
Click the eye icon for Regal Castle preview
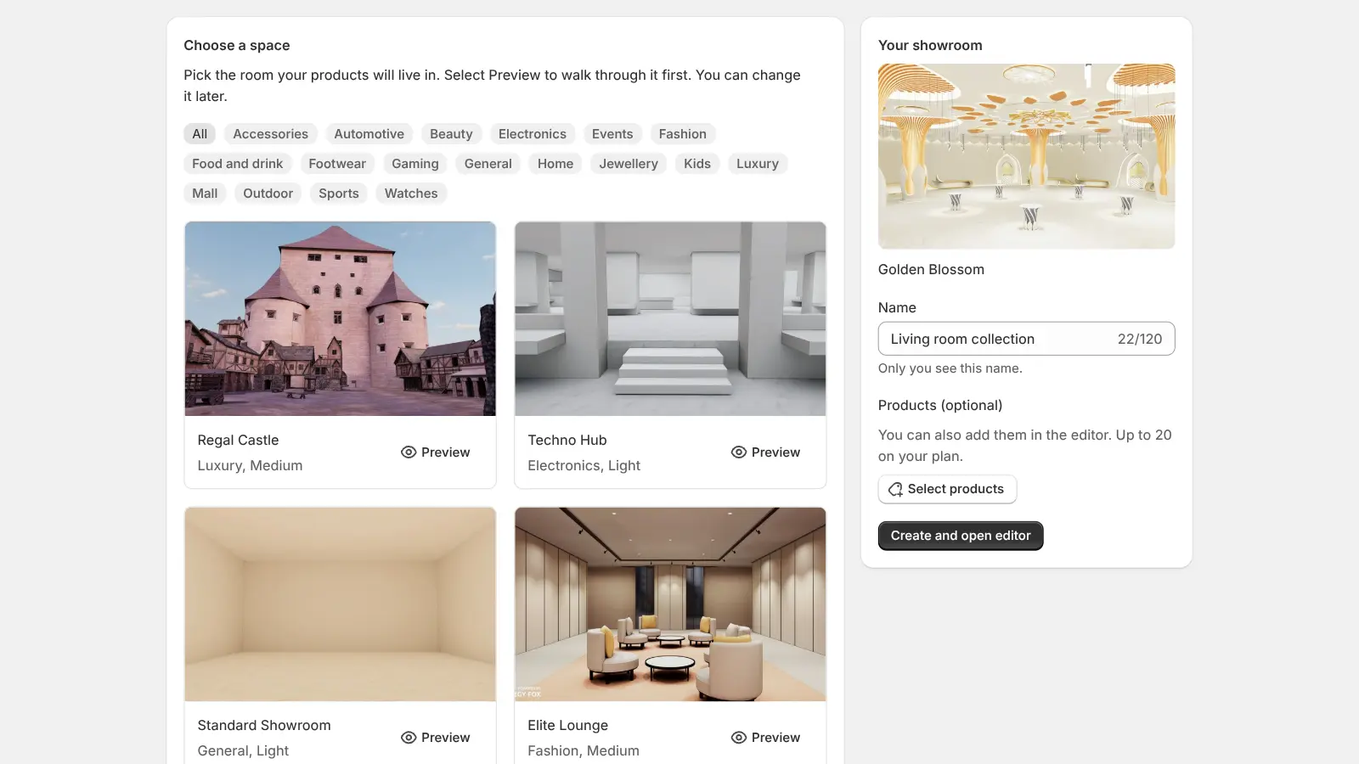pyautogui.click(x=409, y=452)
